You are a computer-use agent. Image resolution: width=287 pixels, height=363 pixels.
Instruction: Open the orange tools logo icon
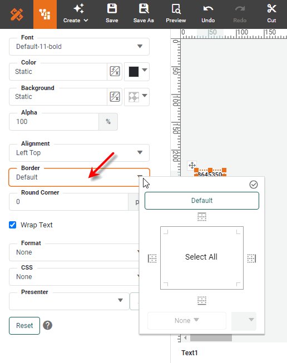17,14
